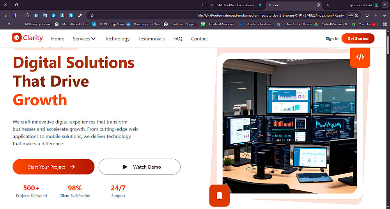Open the Extensions puzzle-piece icon

point(27,16)
